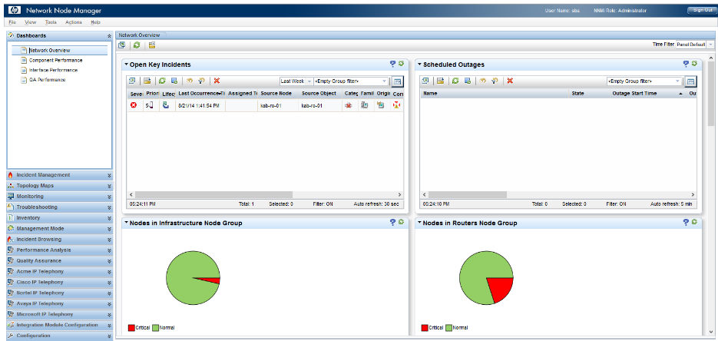Toggle the analysis pane button in Open Key Incidents toolbar
This screenshot has width=718, height=341.
click(398, 81)
